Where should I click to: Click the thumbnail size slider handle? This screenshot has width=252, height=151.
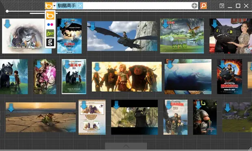(x=7, y=11)
